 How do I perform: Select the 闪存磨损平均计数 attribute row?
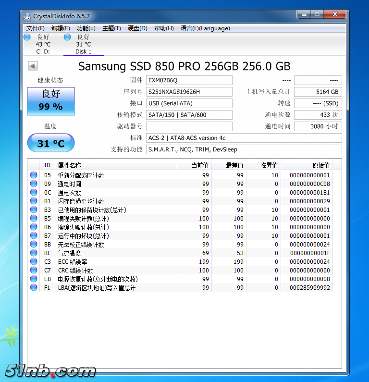pos(180,201)
